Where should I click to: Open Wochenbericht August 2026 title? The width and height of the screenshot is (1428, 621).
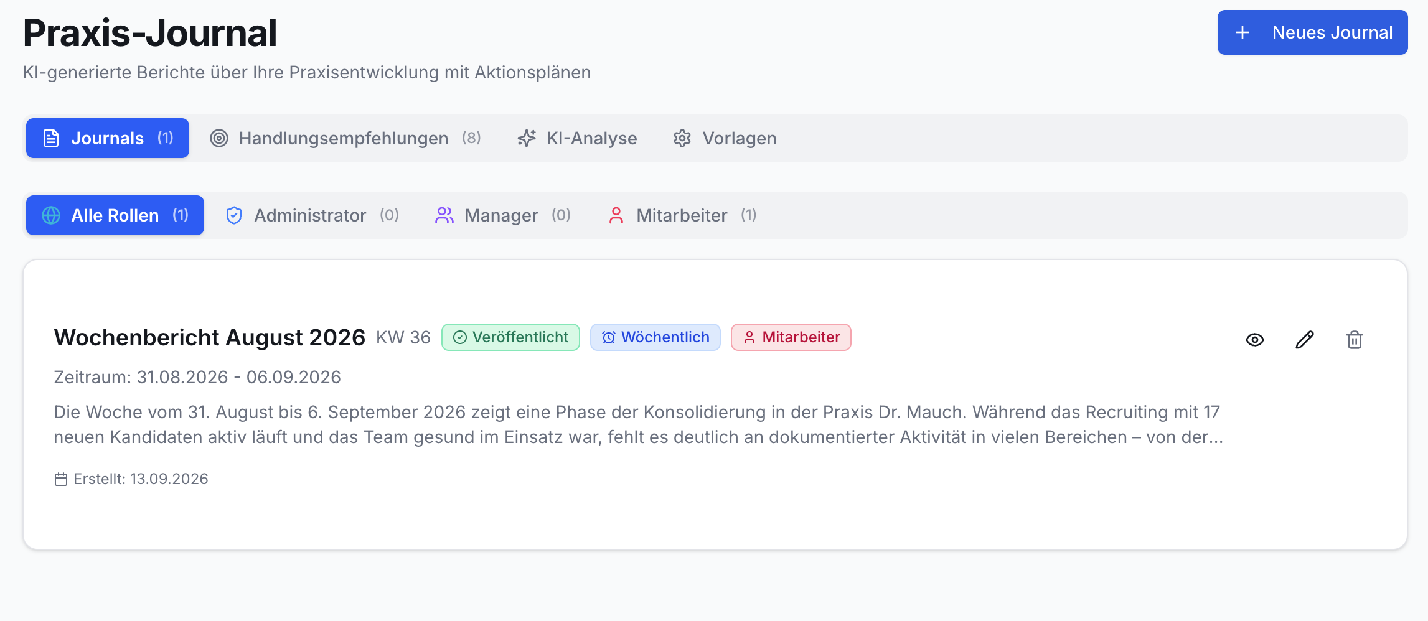210,337
